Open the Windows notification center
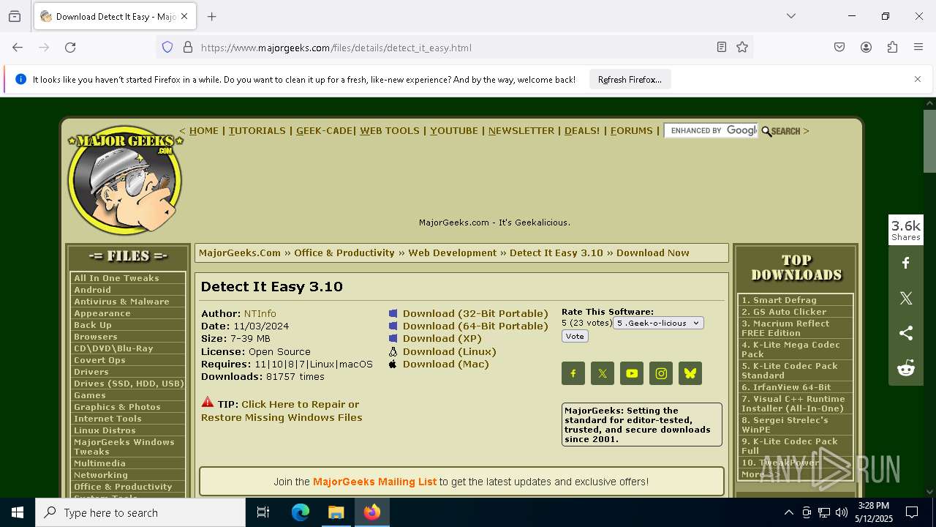This screenshot has height=527, width=936. [912, 512]
